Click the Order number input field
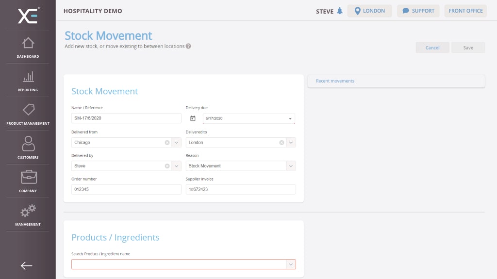Image resolution: width=497 pixels, height=279 pixels. click(126, 189)
